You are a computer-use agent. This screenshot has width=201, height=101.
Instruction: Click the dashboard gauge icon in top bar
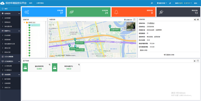click(x=152, y=3)
